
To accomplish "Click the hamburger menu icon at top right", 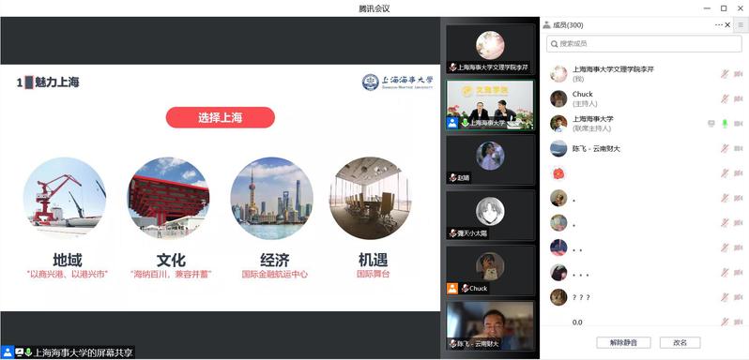I will (x=741, y=25).
